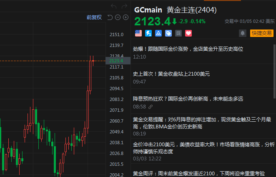The image size is (276, 177).
Task: Open news 金价冲击2100美元 article
Action: pyautogui.click(x=203, y=148)
